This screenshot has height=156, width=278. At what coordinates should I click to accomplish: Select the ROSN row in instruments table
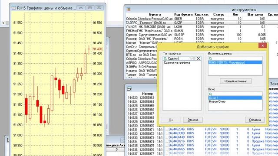coord(202,39)
